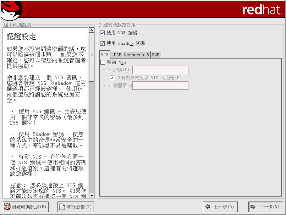Click the help panel scroll-up arrow
The height and width of the screenshot is (215, 286).
(92, 30)
